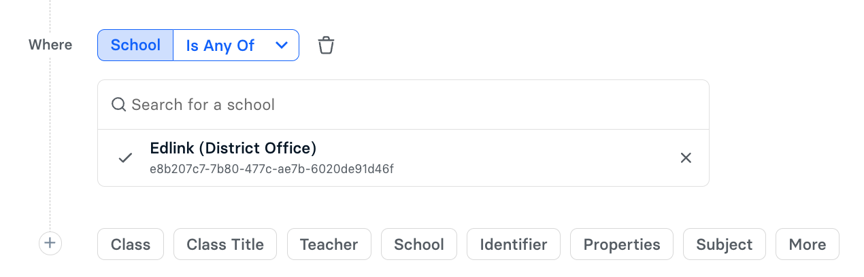
Task: Add a Subject filter
Action: [725, 244]
